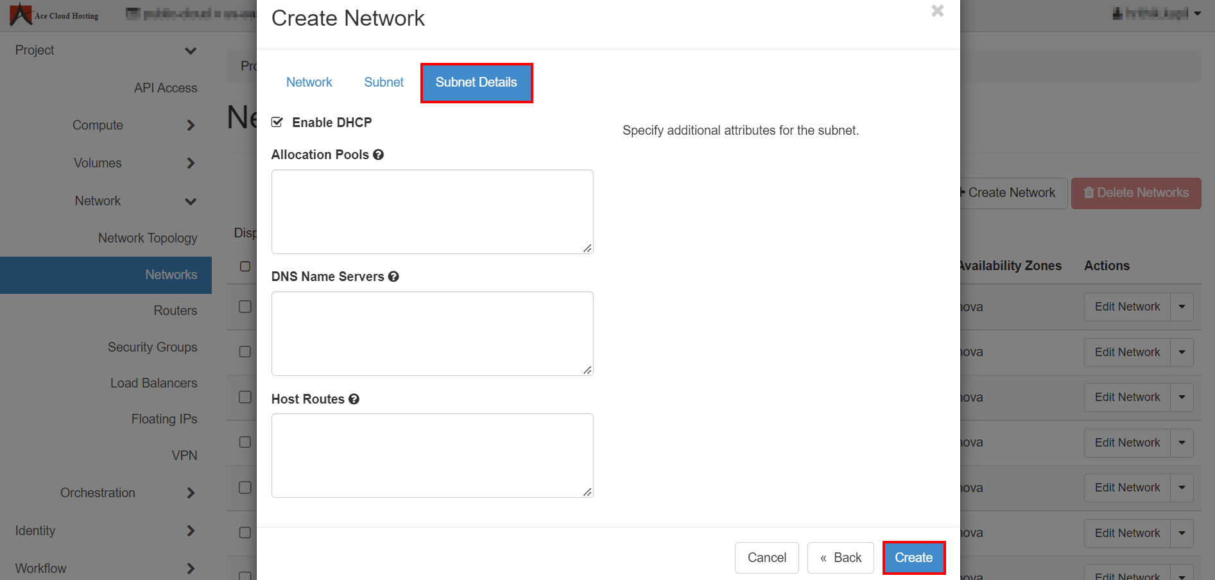The height and width of the screenshot is (580, 1215).
Task: Collapse the Project sidebar section
Action: 191,51
